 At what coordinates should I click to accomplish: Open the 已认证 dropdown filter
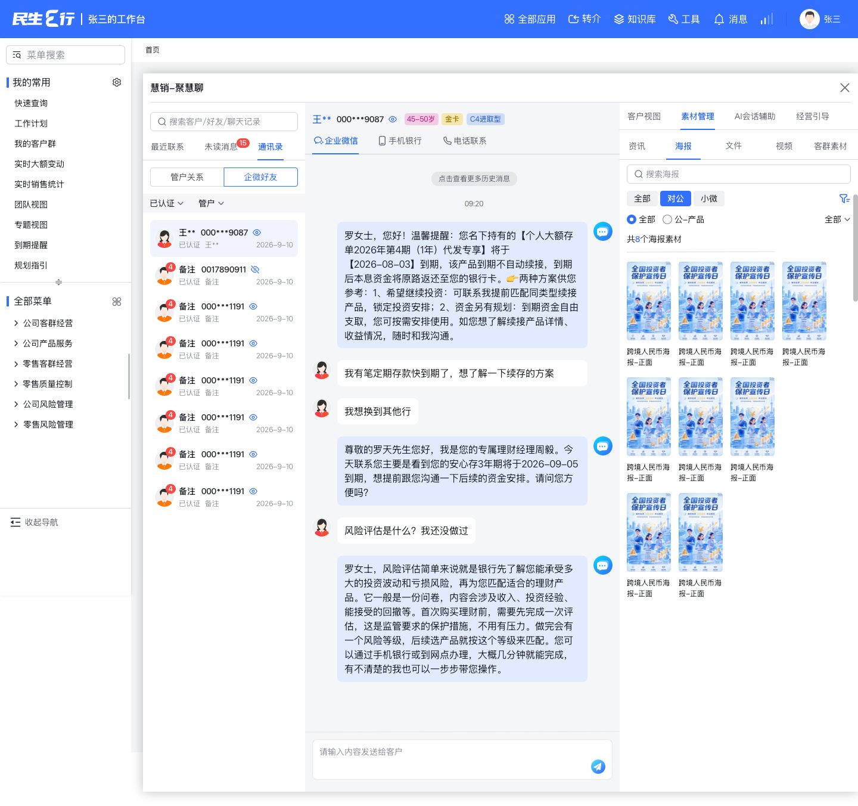pyautogui.click(x=167, y=203)
